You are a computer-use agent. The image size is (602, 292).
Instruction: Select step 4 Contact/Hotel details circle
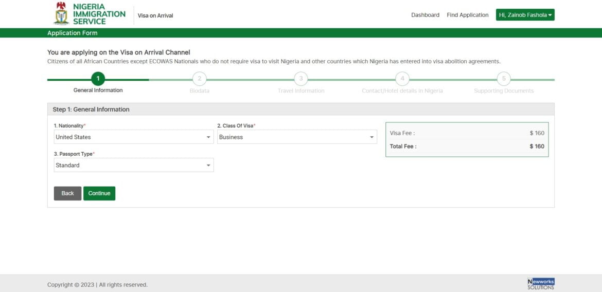pyautogui.click(x=402, y=79)
